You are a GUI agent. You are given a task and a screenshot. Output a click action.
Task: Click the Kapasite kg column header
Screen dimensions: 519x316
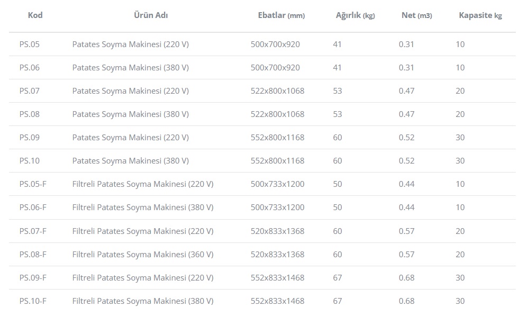coord(480,15)
